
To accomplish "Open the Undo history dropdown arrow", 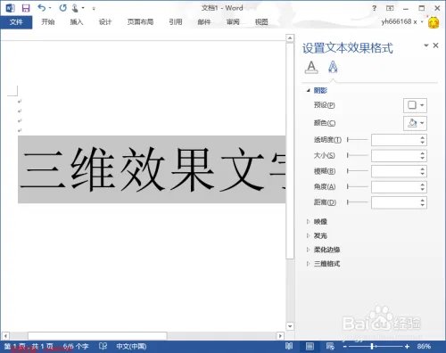I will (x=50, y=8).
